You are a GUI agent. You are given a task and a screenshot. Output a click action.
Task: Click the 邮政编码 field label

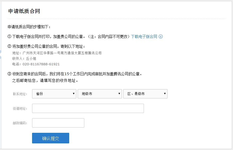[x=20, y=123]
